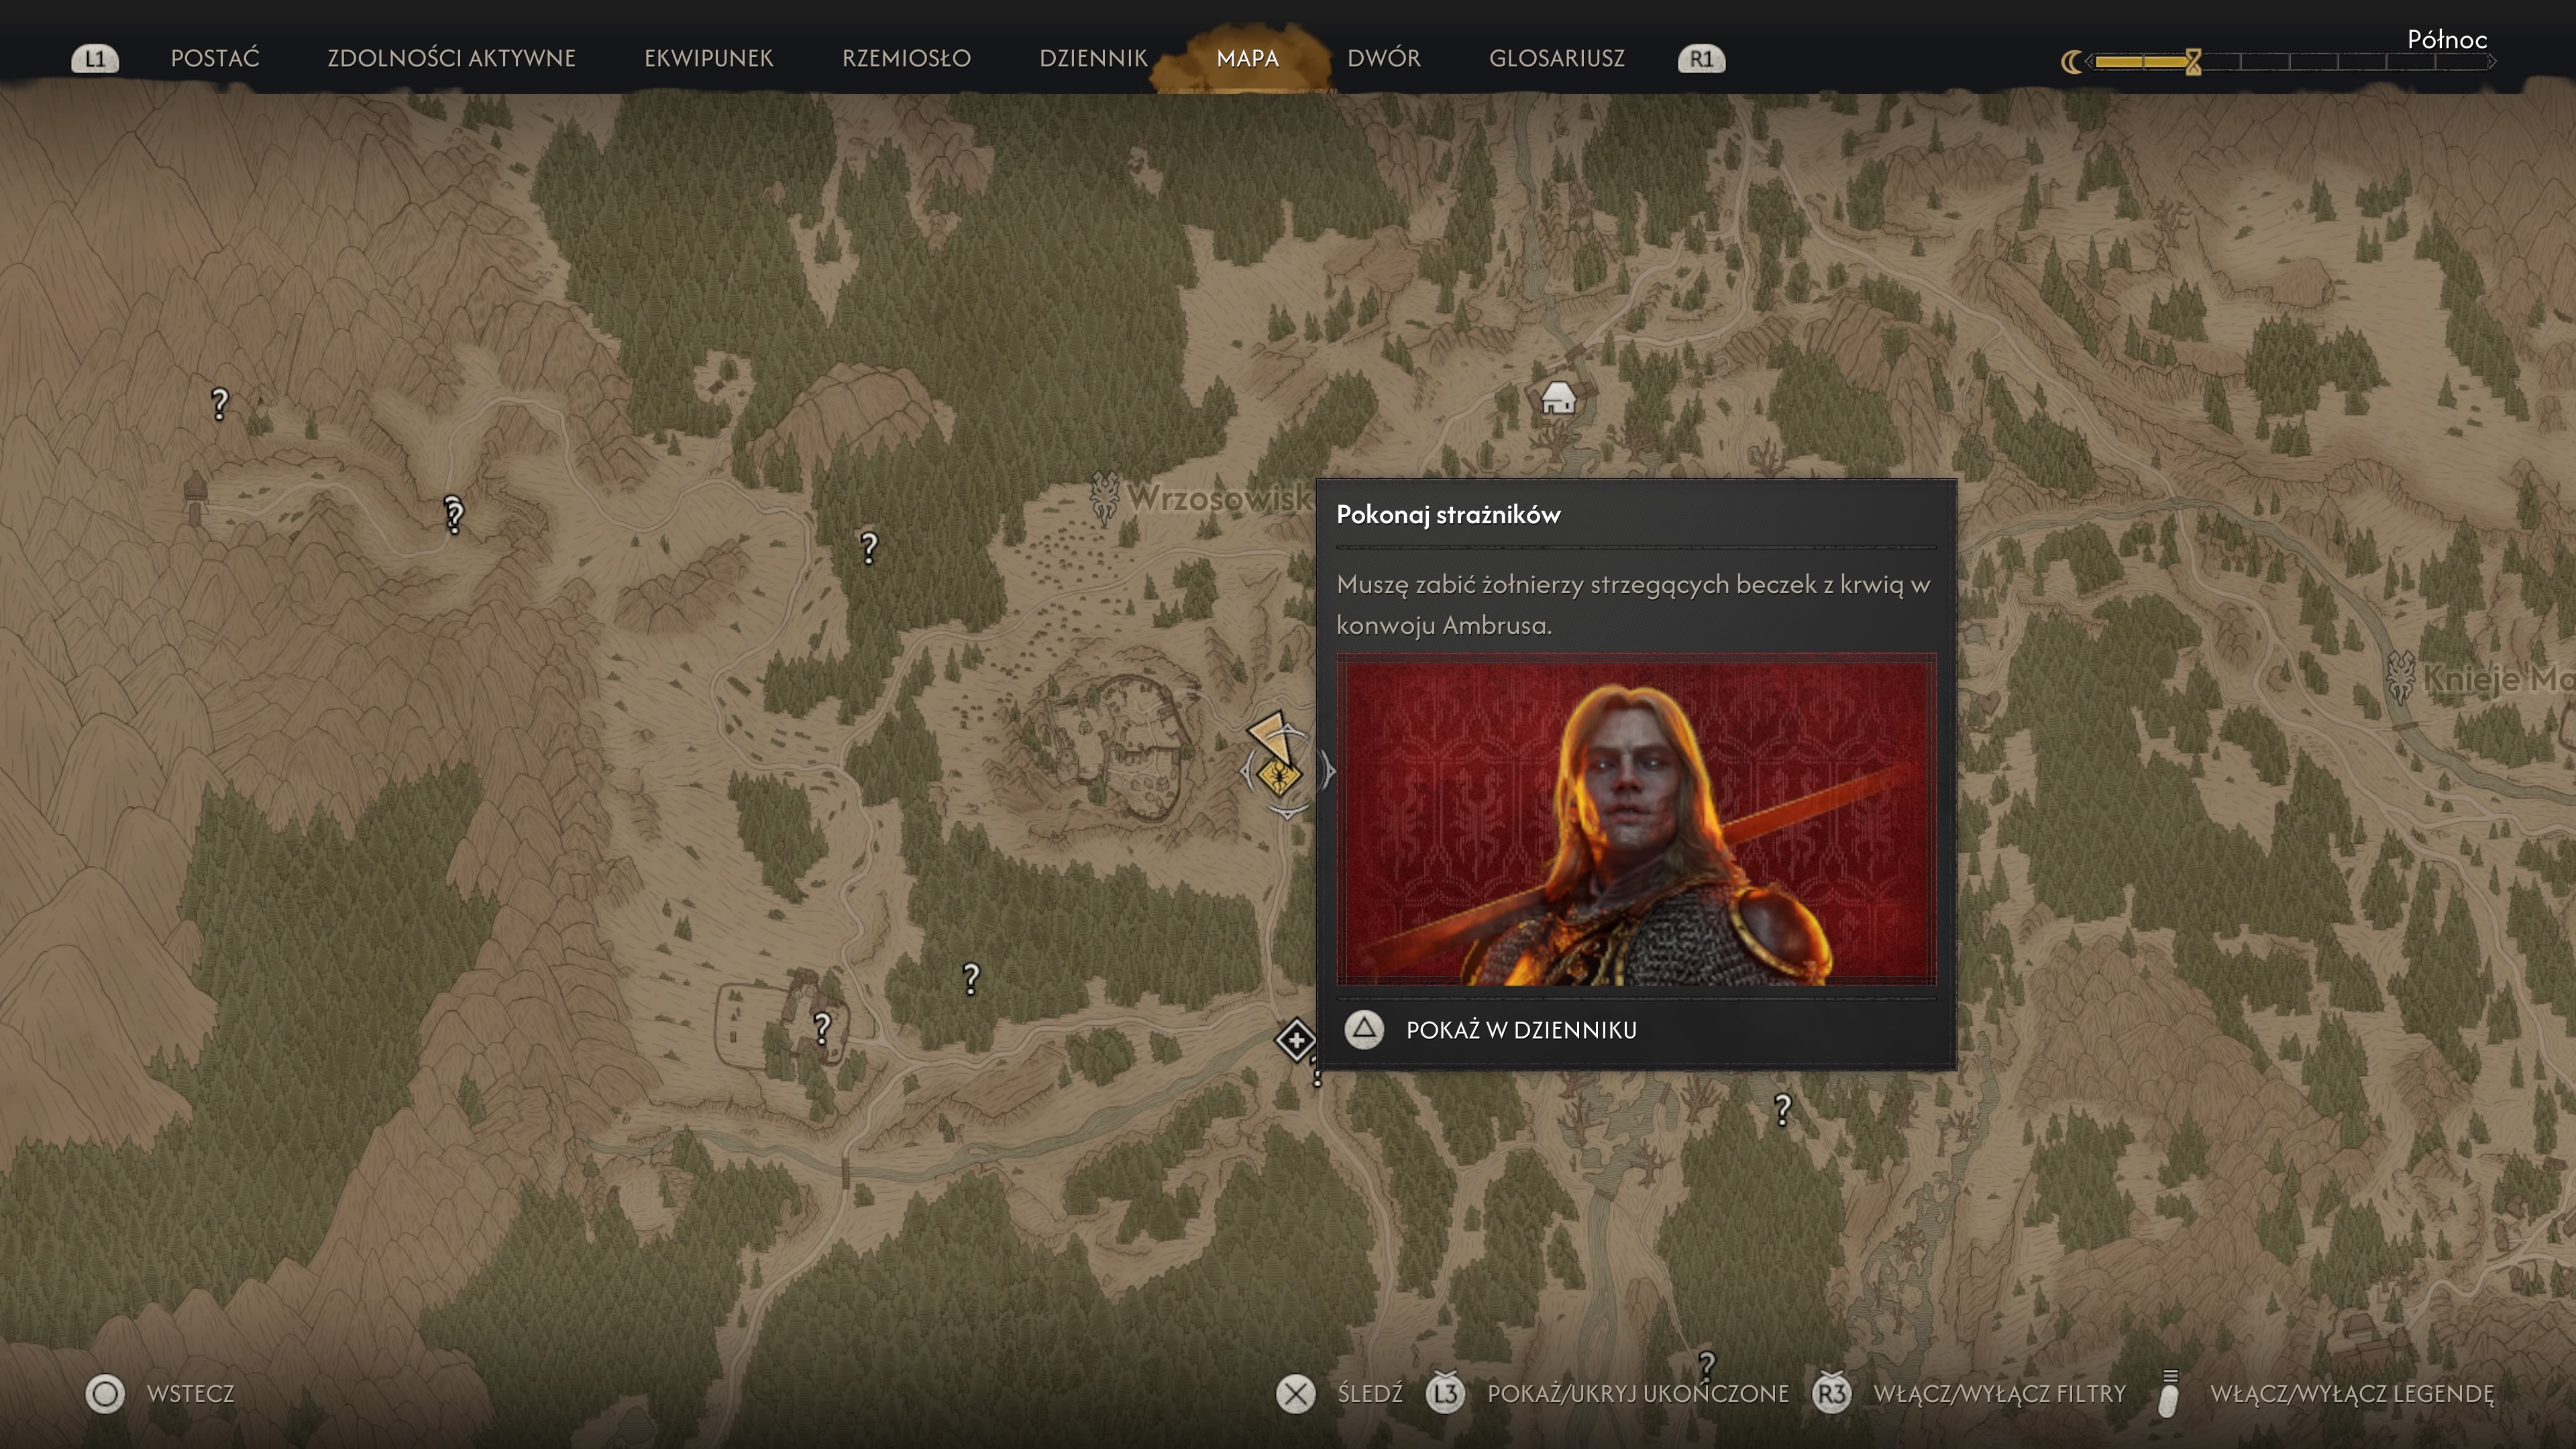
Task: Click the quest portrait thumbnail of the warrior
Action: 1636,819
